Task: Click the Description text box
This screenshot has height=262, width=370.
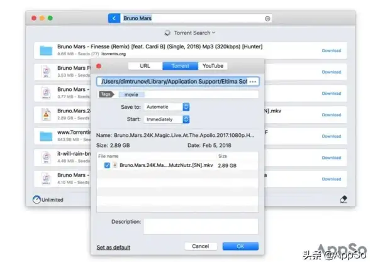Action: coord(201,226)
